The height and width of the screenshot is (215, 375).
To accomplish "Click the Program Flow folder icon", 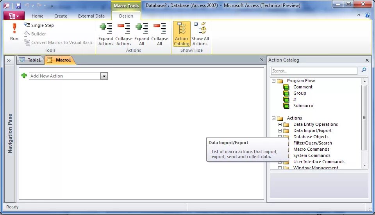I will (280, 81).
